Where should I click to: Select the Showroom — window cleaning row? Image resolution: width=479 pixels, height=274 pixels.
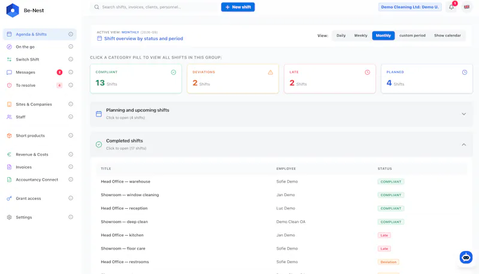(x=281, y=195)
